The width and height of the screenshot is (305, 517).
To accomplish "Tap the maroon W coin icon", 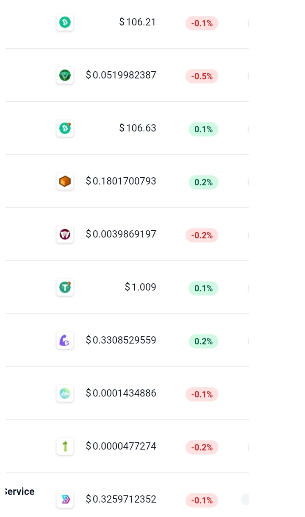I will pos(65,234).
